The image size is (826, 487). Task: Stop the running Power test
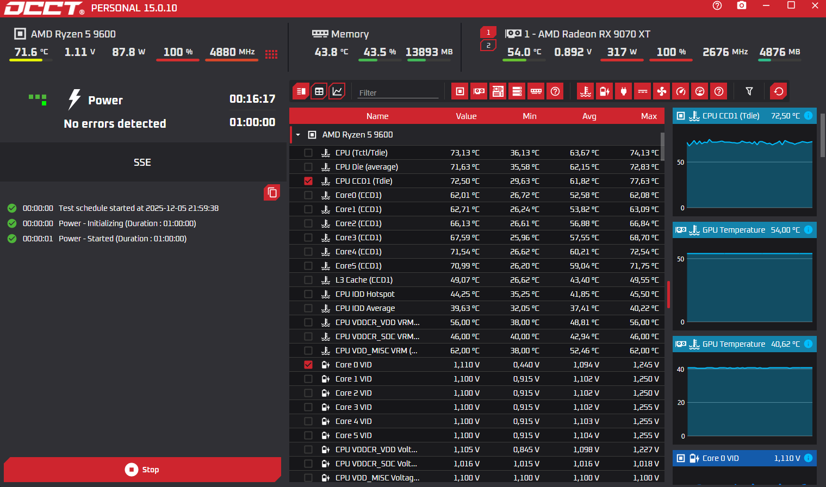tap(142, 470)
